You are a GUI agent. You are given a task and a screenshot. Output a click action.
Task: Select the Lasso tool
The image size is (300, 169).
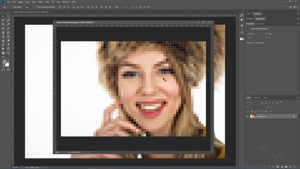pos(3,20)
